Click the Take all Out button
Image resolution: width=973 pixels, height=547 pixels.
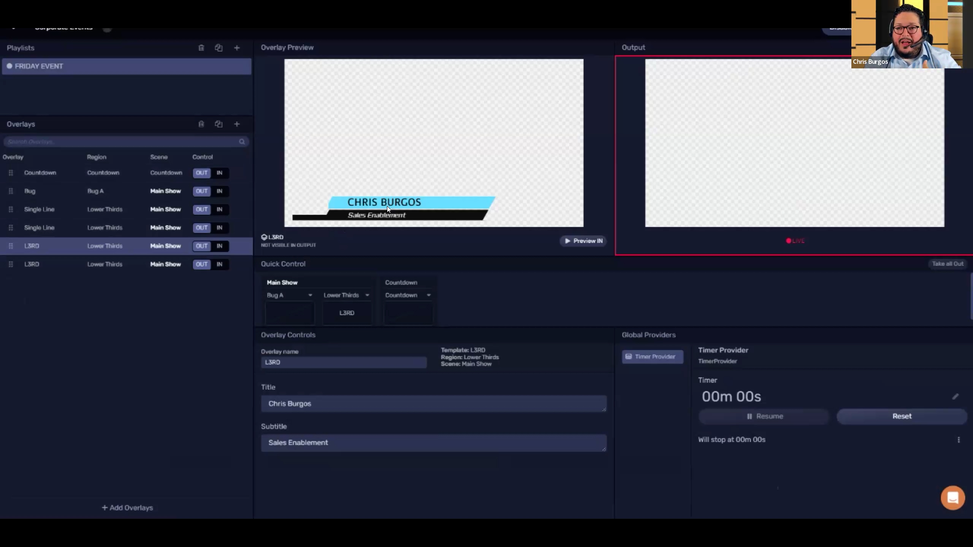[948, 264]
